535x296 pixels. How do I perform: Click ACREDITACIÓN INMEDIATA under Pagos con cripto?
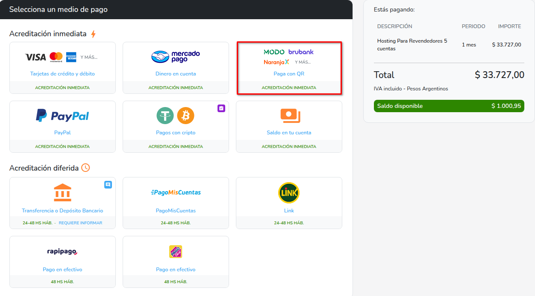point(176,146)
